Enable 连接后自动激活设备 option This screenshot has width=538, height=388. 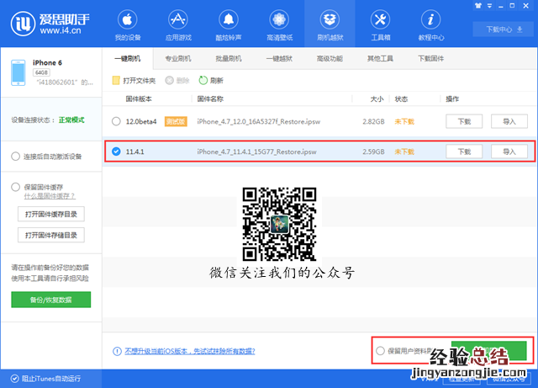[x=15, y=157]
